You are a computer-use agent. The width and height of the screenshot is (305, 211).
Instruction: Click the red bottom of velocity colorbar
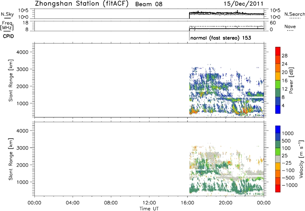click(278, 189)
